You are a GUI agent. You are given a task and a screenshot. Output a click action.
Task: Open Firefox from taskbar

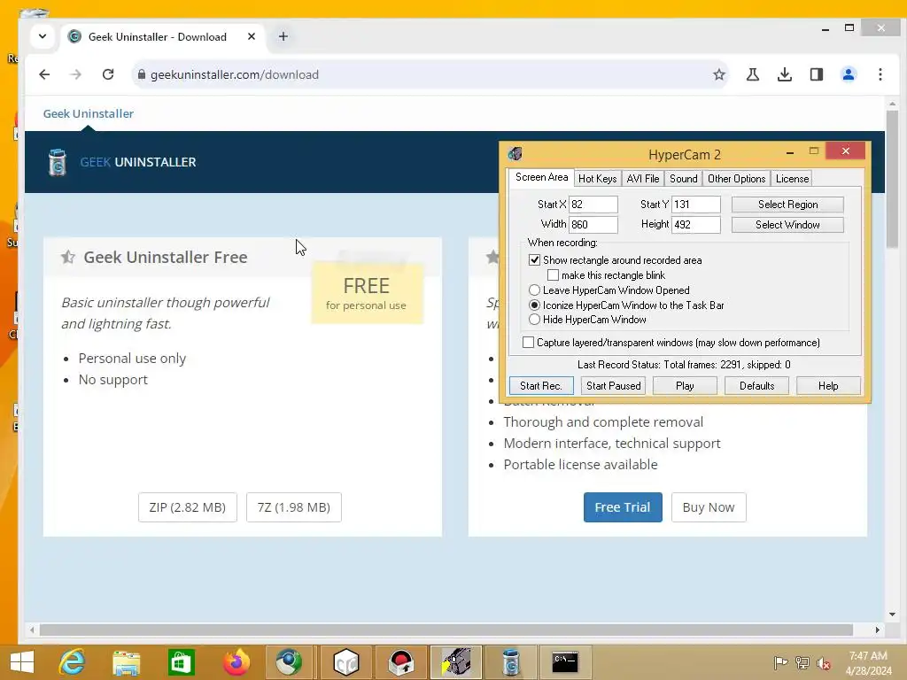click(236, 662)
